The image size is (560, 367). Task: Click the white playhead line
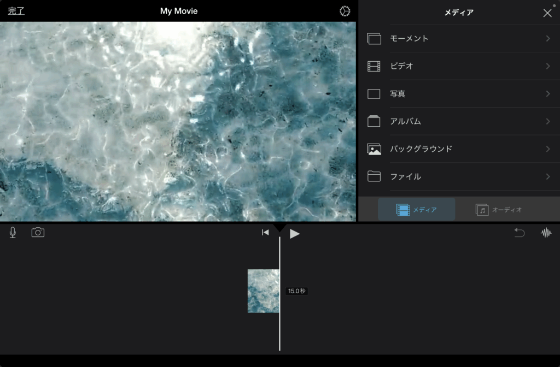(279, 328)
